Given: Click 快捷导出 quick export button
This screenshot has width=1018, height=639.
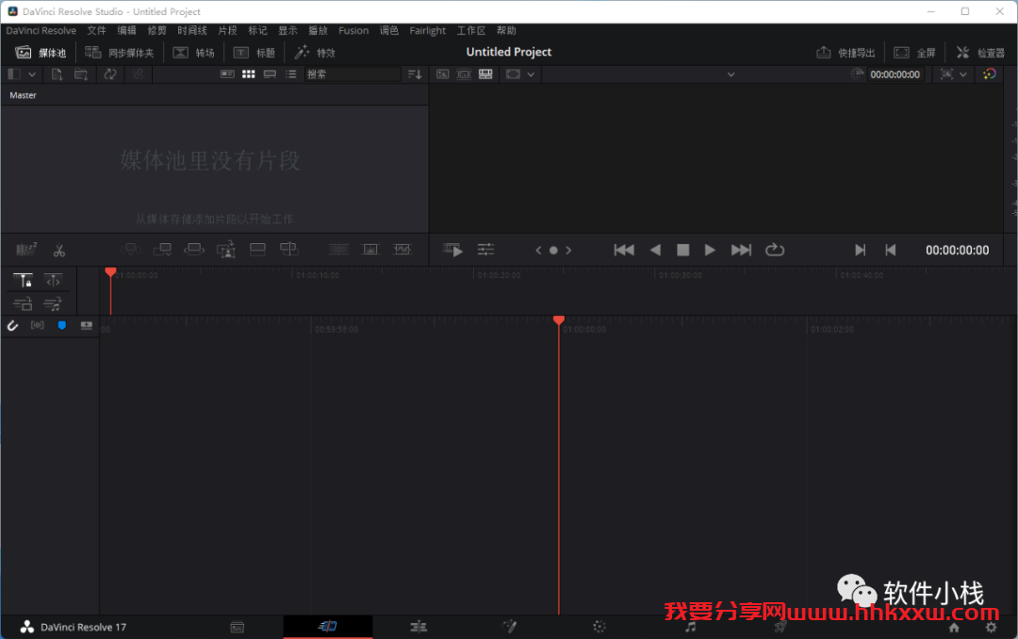Looking at the screenshot, I should coord(846,53).
